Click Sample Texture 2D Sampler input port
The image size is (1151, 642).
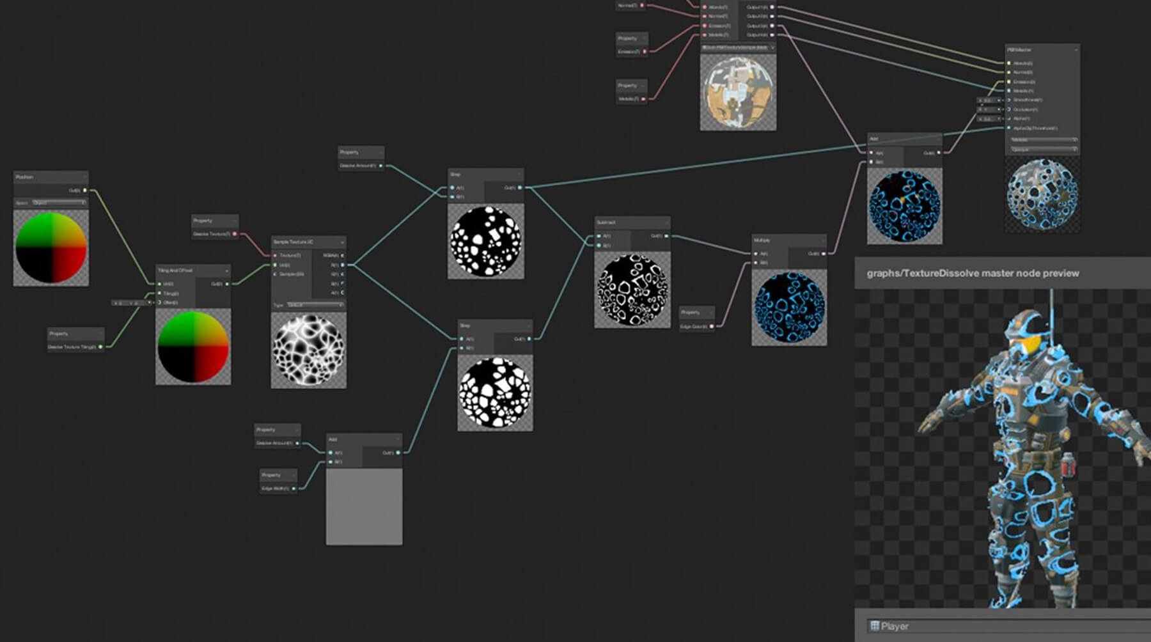tap(275, 274)
